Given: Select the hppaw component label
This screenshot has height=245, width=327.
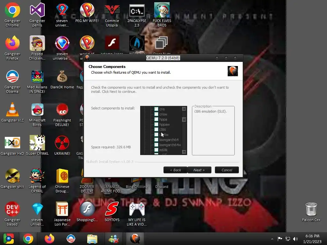Looking at the screenshot, I should tap(164, 124).
